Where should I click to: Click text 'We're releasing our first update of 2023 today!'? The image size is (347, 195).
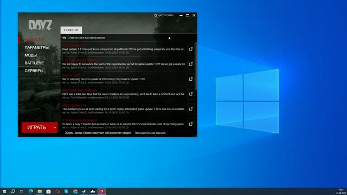click(x=89, y=79)
